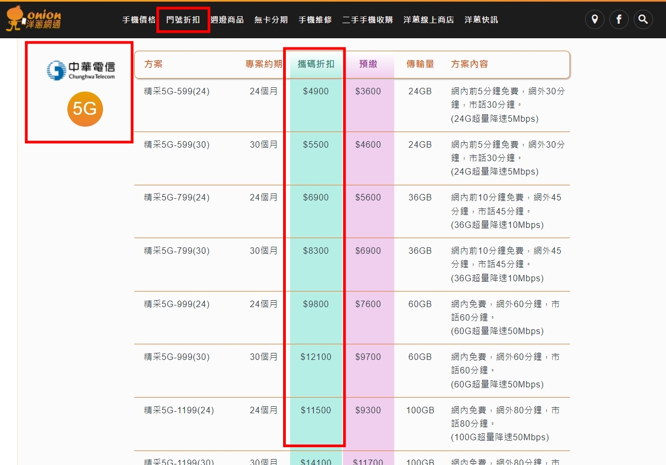Viewport: 666px width, 465px height.
Task: Open the Facebook icon link
Action: point(619,20)
